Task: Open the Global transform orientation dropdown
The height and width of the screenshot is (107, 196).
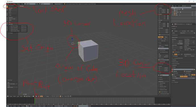Action: click(48, 96)
